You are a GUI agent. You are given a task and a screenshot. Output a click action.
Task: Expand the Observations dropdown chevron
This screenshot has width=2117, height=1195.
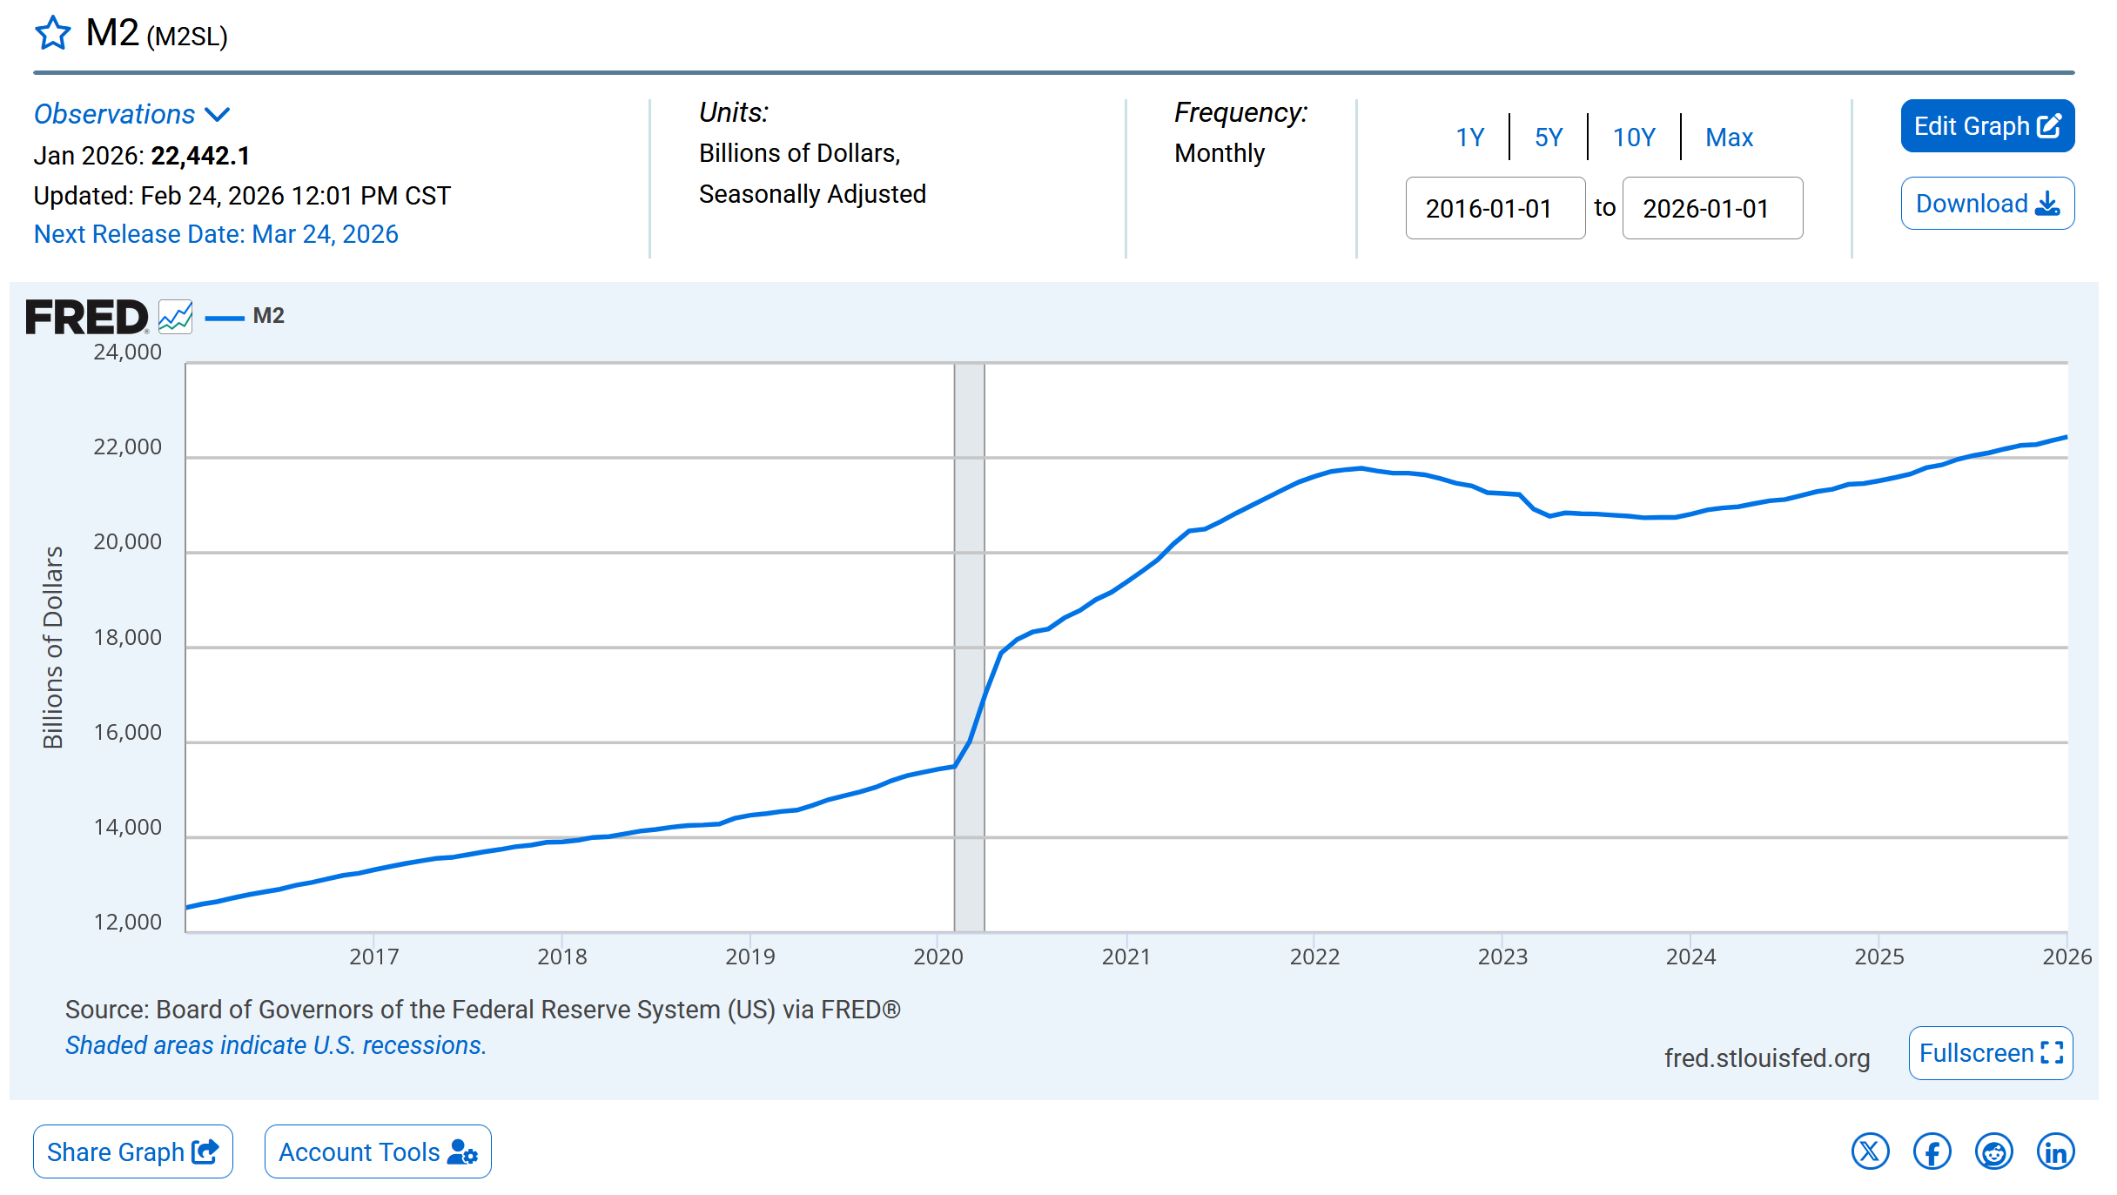pyautogui.click(x=217, y=114)
